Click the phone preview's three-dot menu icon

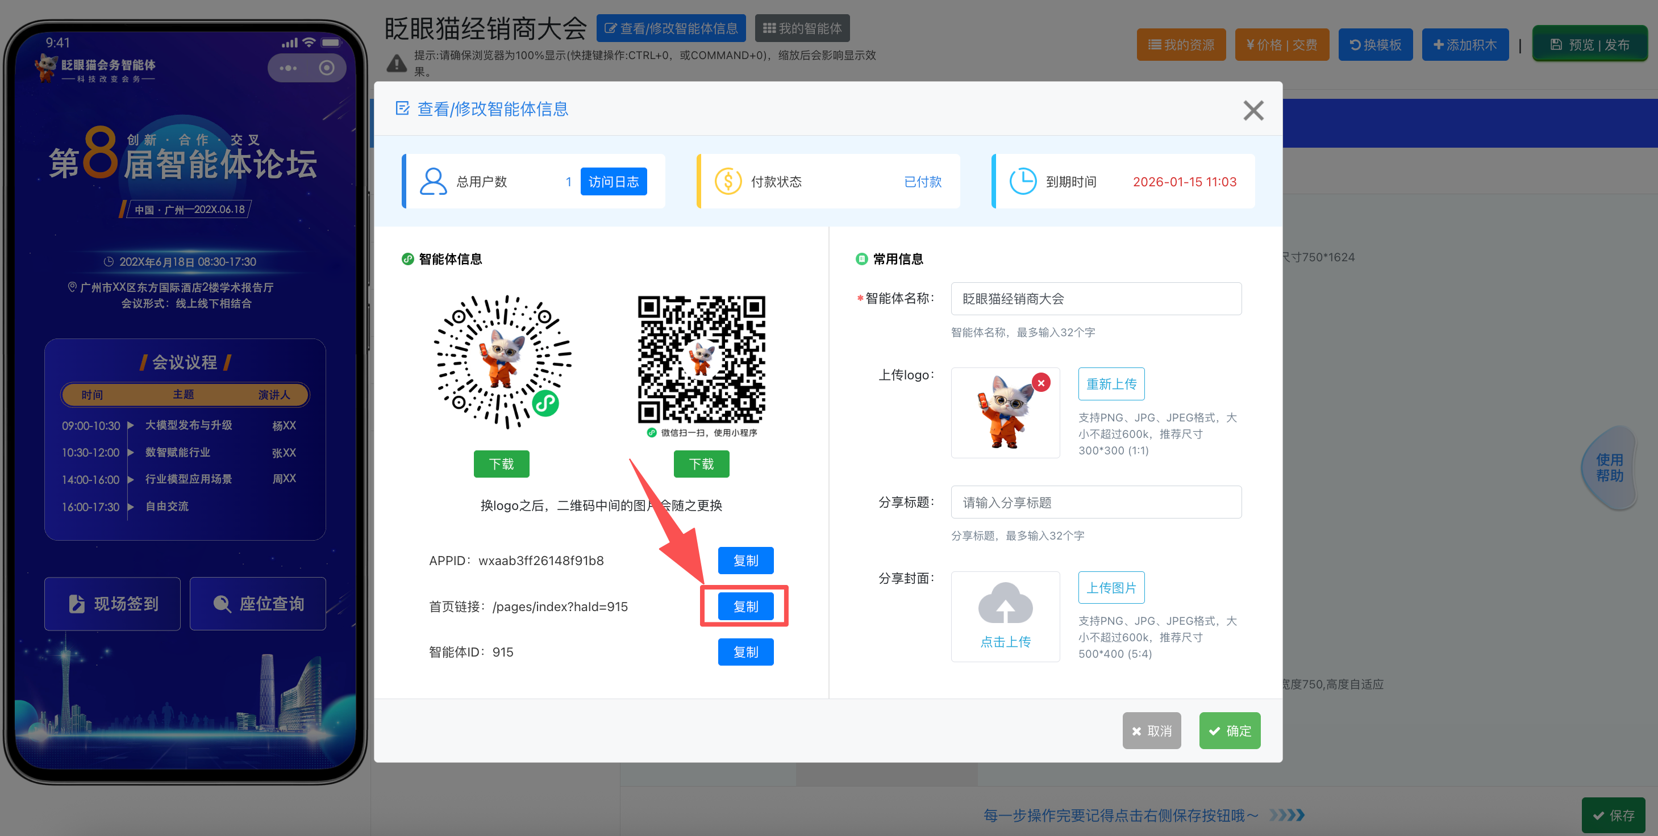click(288, 68)
